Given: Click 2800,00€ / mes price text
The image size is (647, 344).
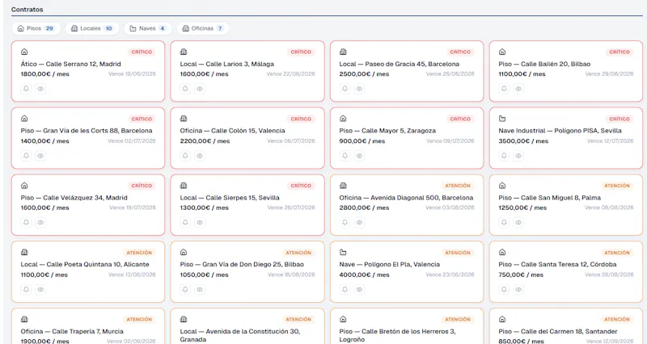Looking at the screenshot, I should (365, 208).
